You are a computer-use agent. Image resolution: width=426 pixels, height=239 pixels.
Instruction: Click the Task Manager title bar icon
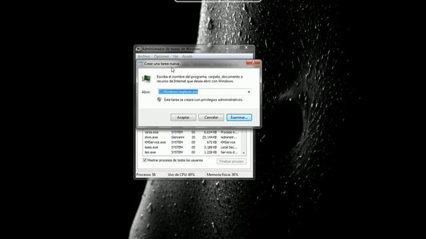pos(138,49)
